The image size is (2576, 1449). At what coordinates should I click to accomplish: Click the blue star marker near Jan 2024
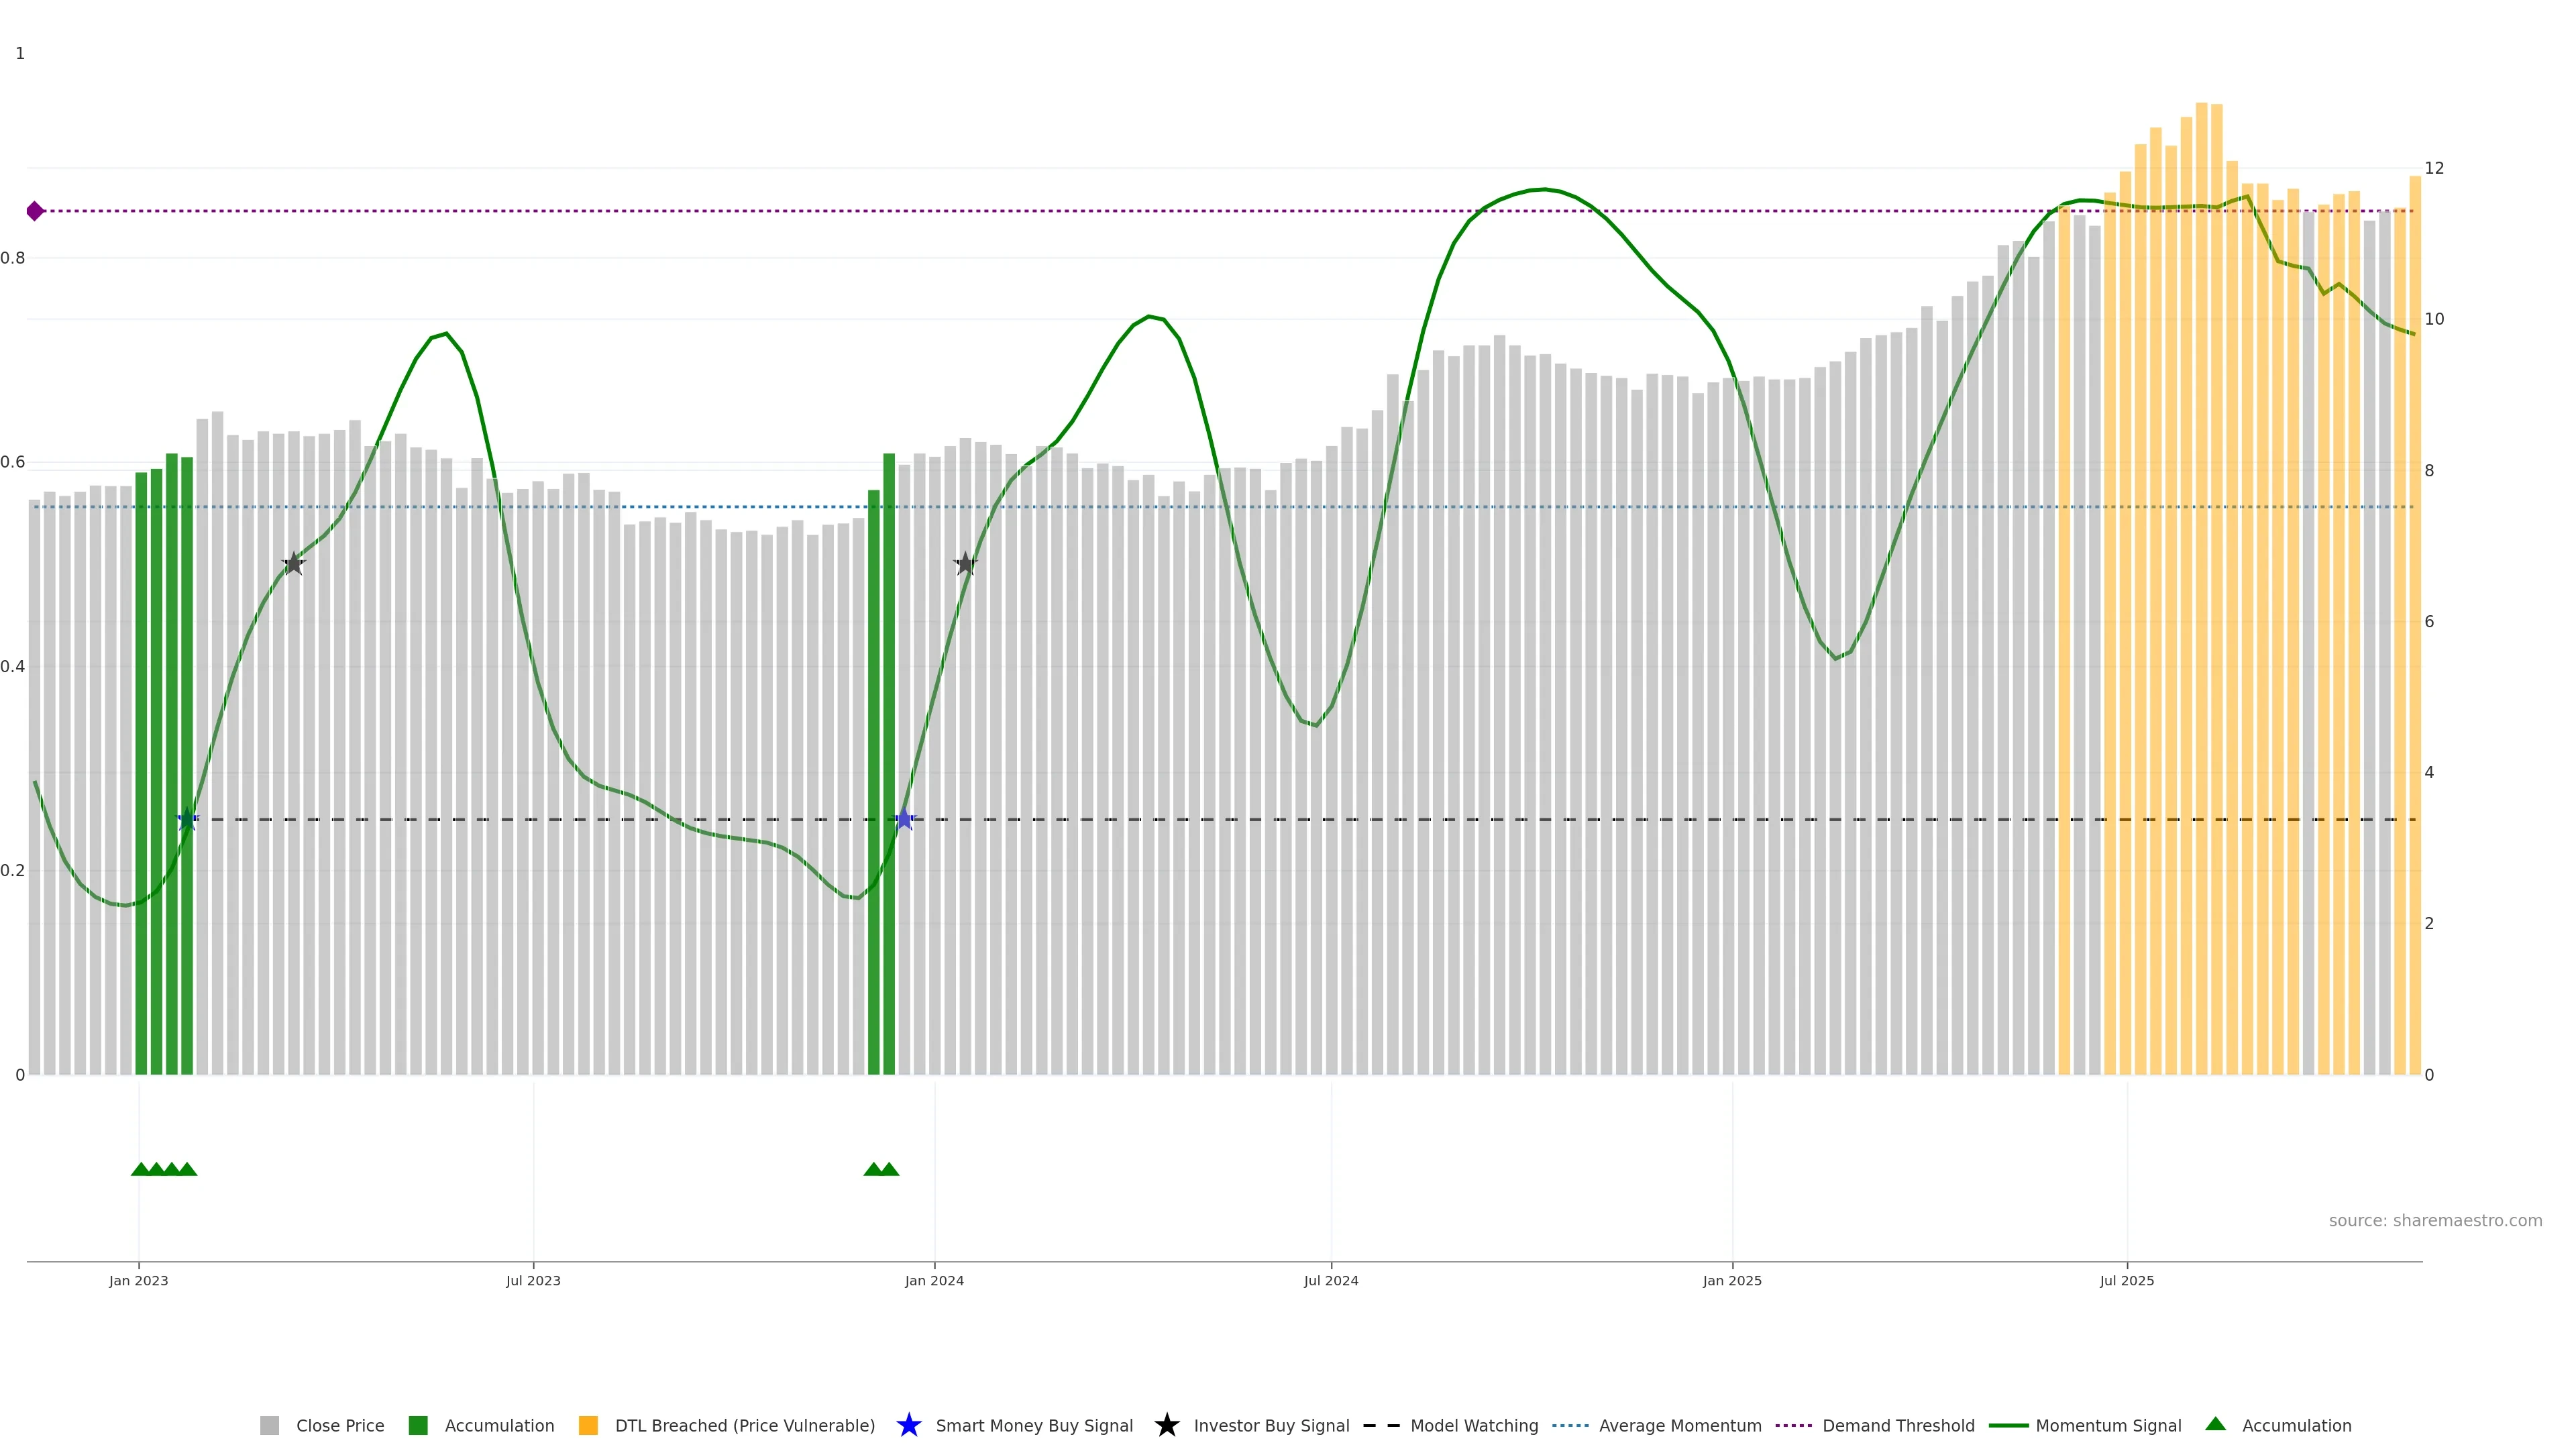pyautogui.click(x=904, y=820)
